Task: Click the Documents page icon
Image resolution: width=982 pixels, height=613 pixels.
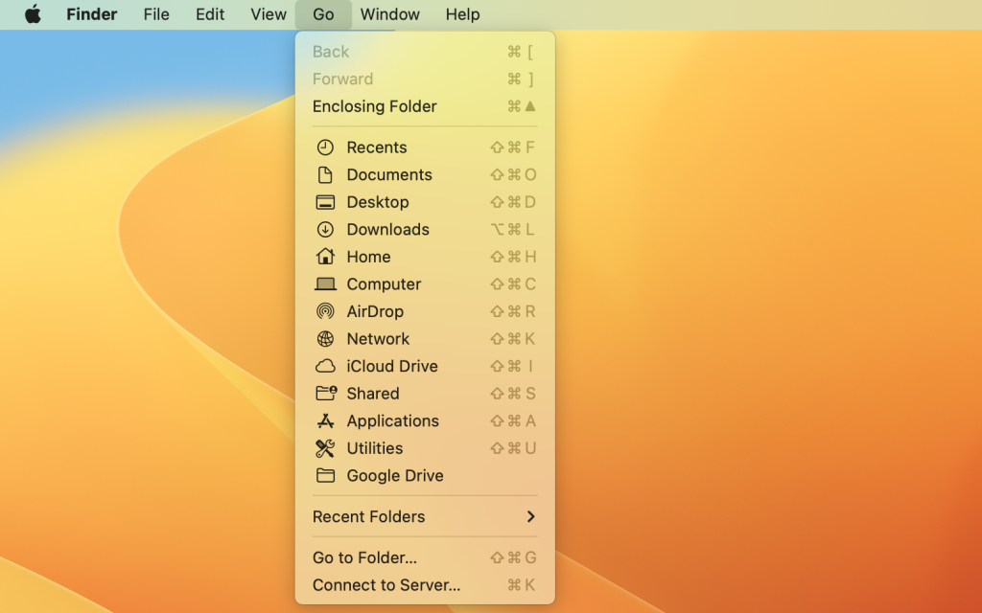Action: coord(325,174)
